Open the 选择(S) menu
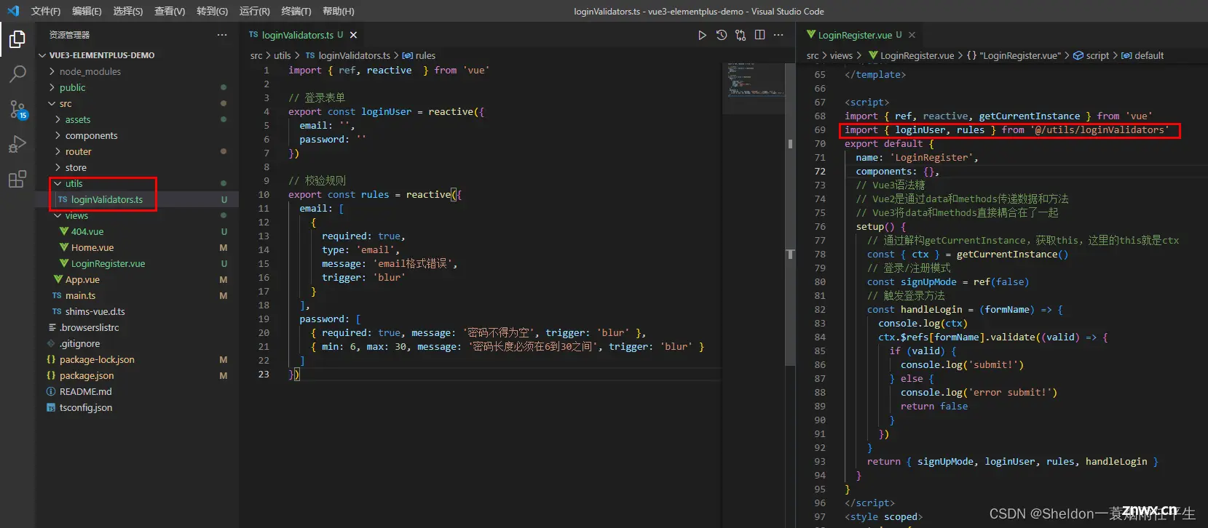The width and height of the screenshot is (1208, 528). (128, 11)
